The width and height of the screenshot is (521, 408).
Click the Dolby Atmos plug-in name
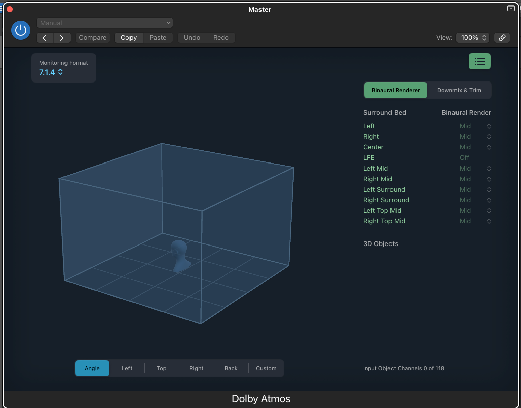(261, 399)
